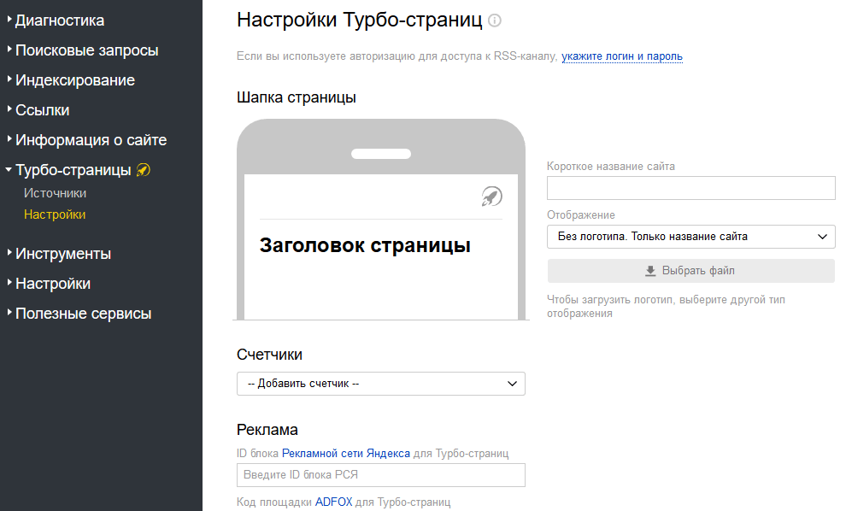Viewport: 846px width, 511px height.
Task: Click the Выбрать файл upload button
Action: point(690,271)
